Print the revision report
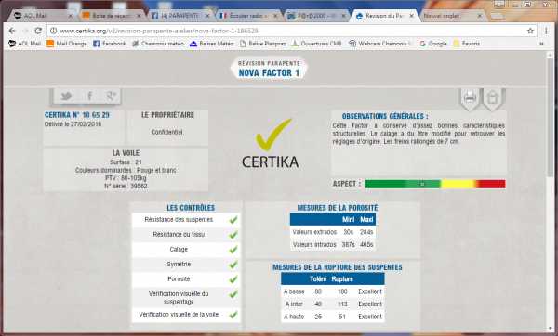This screenshot has height=336, width=558. pos(470,97)
